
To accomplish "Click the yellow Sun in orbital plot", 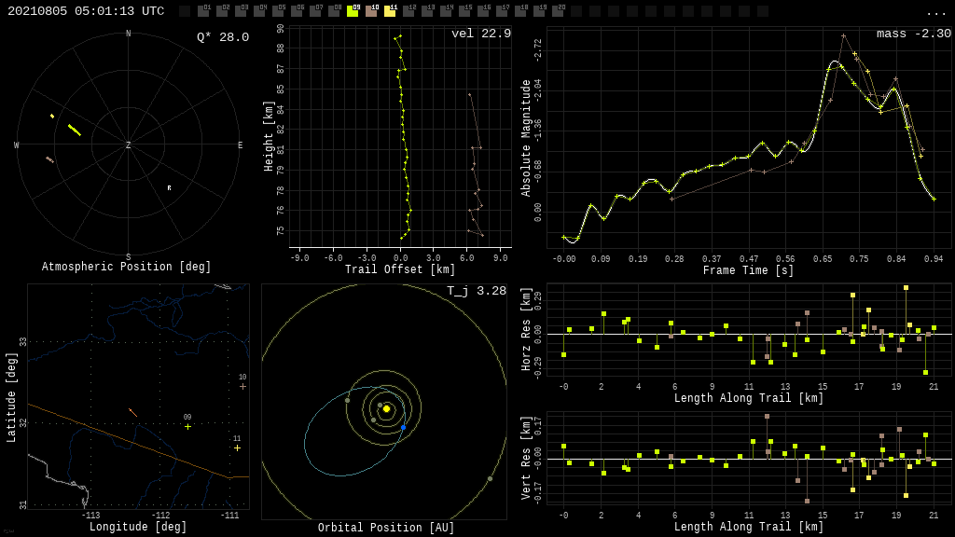I will pyautogui.click(x=386, y=408).
